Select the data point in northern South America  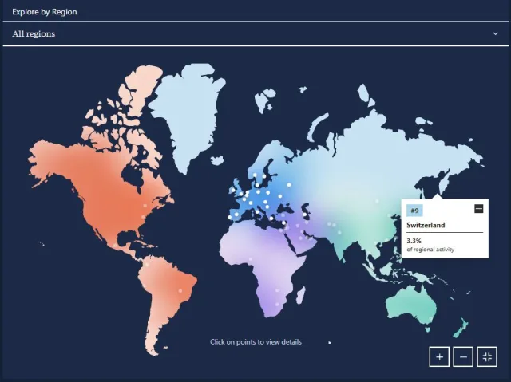[x=147, y=265]
